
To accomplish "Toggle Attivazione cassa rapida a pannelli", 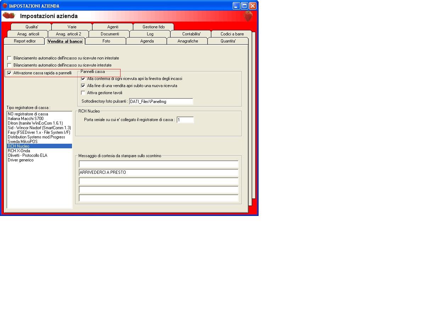I will 10,73.
